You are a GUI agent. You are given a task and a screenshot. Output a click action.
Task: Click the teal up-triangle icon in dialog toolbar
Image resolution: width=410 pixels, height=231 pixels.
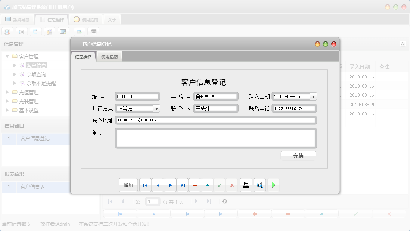point(207,185)
